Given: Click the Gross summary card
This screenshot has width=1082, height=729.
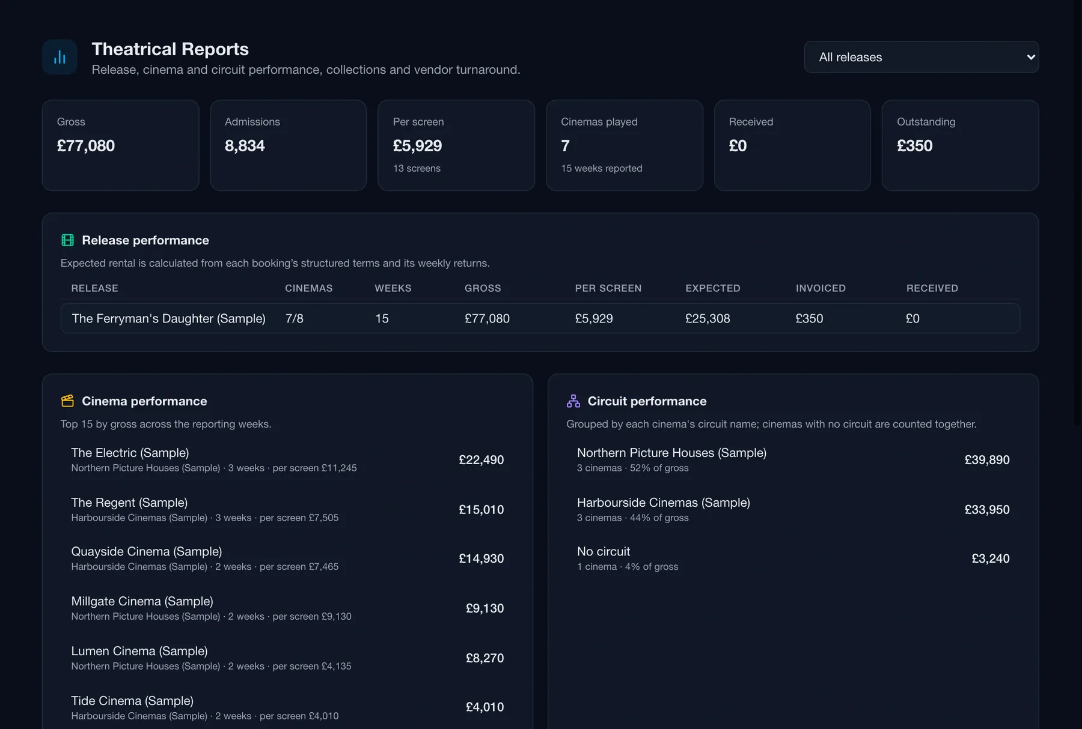Looking at the screenshot, I should [x=120, y=145].
